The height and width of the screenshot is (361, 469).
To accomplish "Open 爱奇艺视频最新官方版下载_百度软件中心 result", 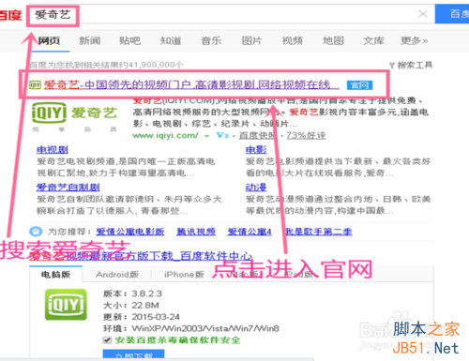I will point(141,256).
